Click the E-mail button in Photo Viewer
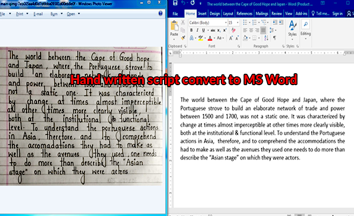 click(x=37, y=14)
